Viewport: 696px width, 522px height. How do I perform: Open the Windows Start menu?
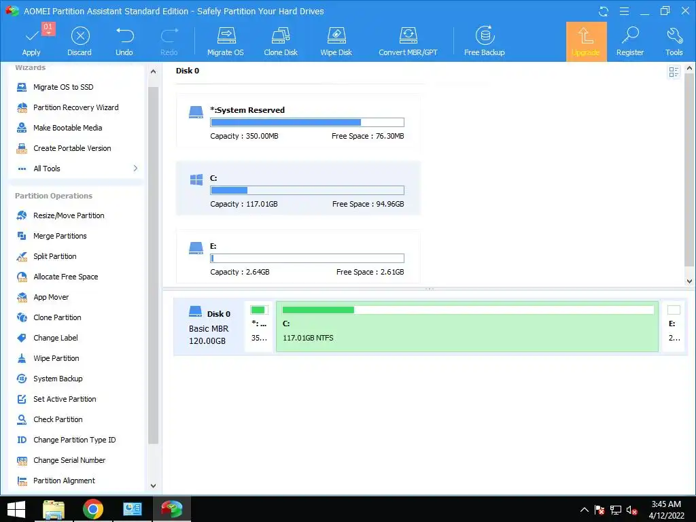16,509
